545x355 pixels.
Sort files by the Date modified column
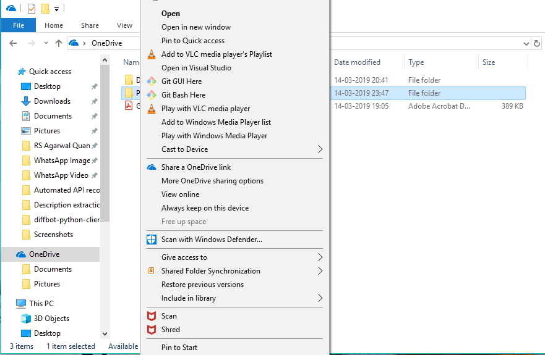click(357, 62)
